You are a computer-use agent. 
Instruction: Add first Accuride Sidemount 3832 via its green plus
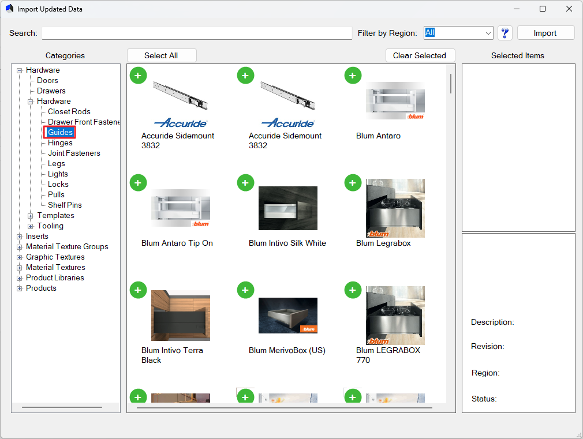pyautogui.click(x=138, y=76)
